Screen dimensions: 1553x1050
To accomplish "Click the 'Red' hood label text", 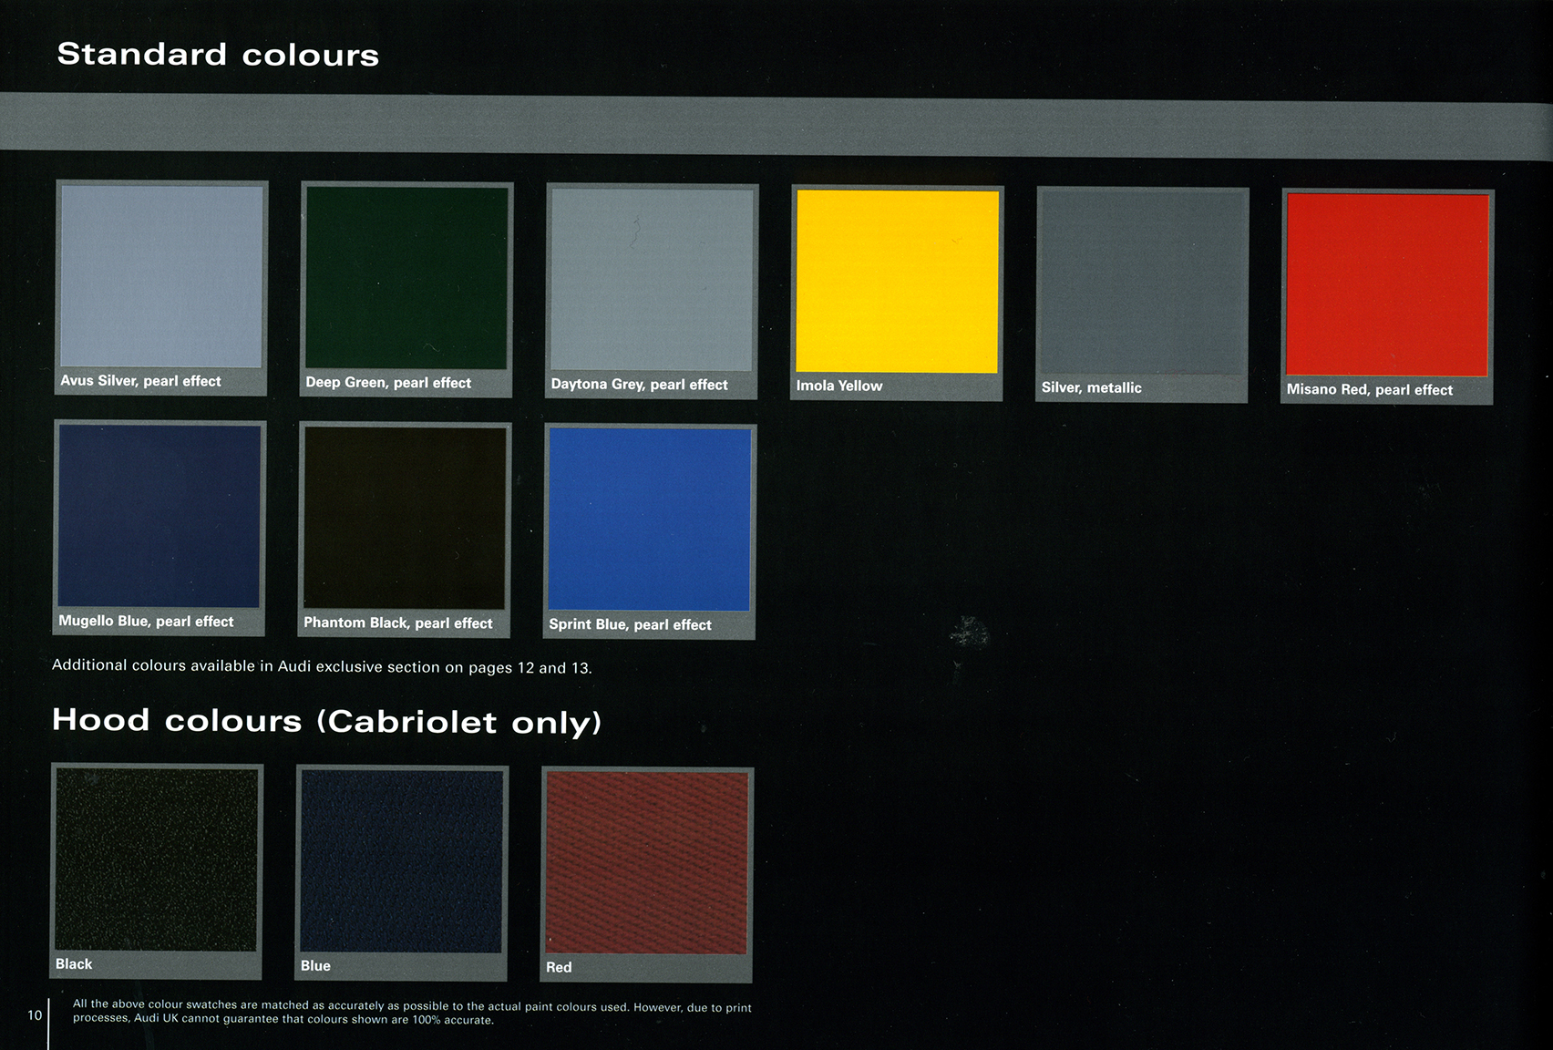I will coord(559,968).
